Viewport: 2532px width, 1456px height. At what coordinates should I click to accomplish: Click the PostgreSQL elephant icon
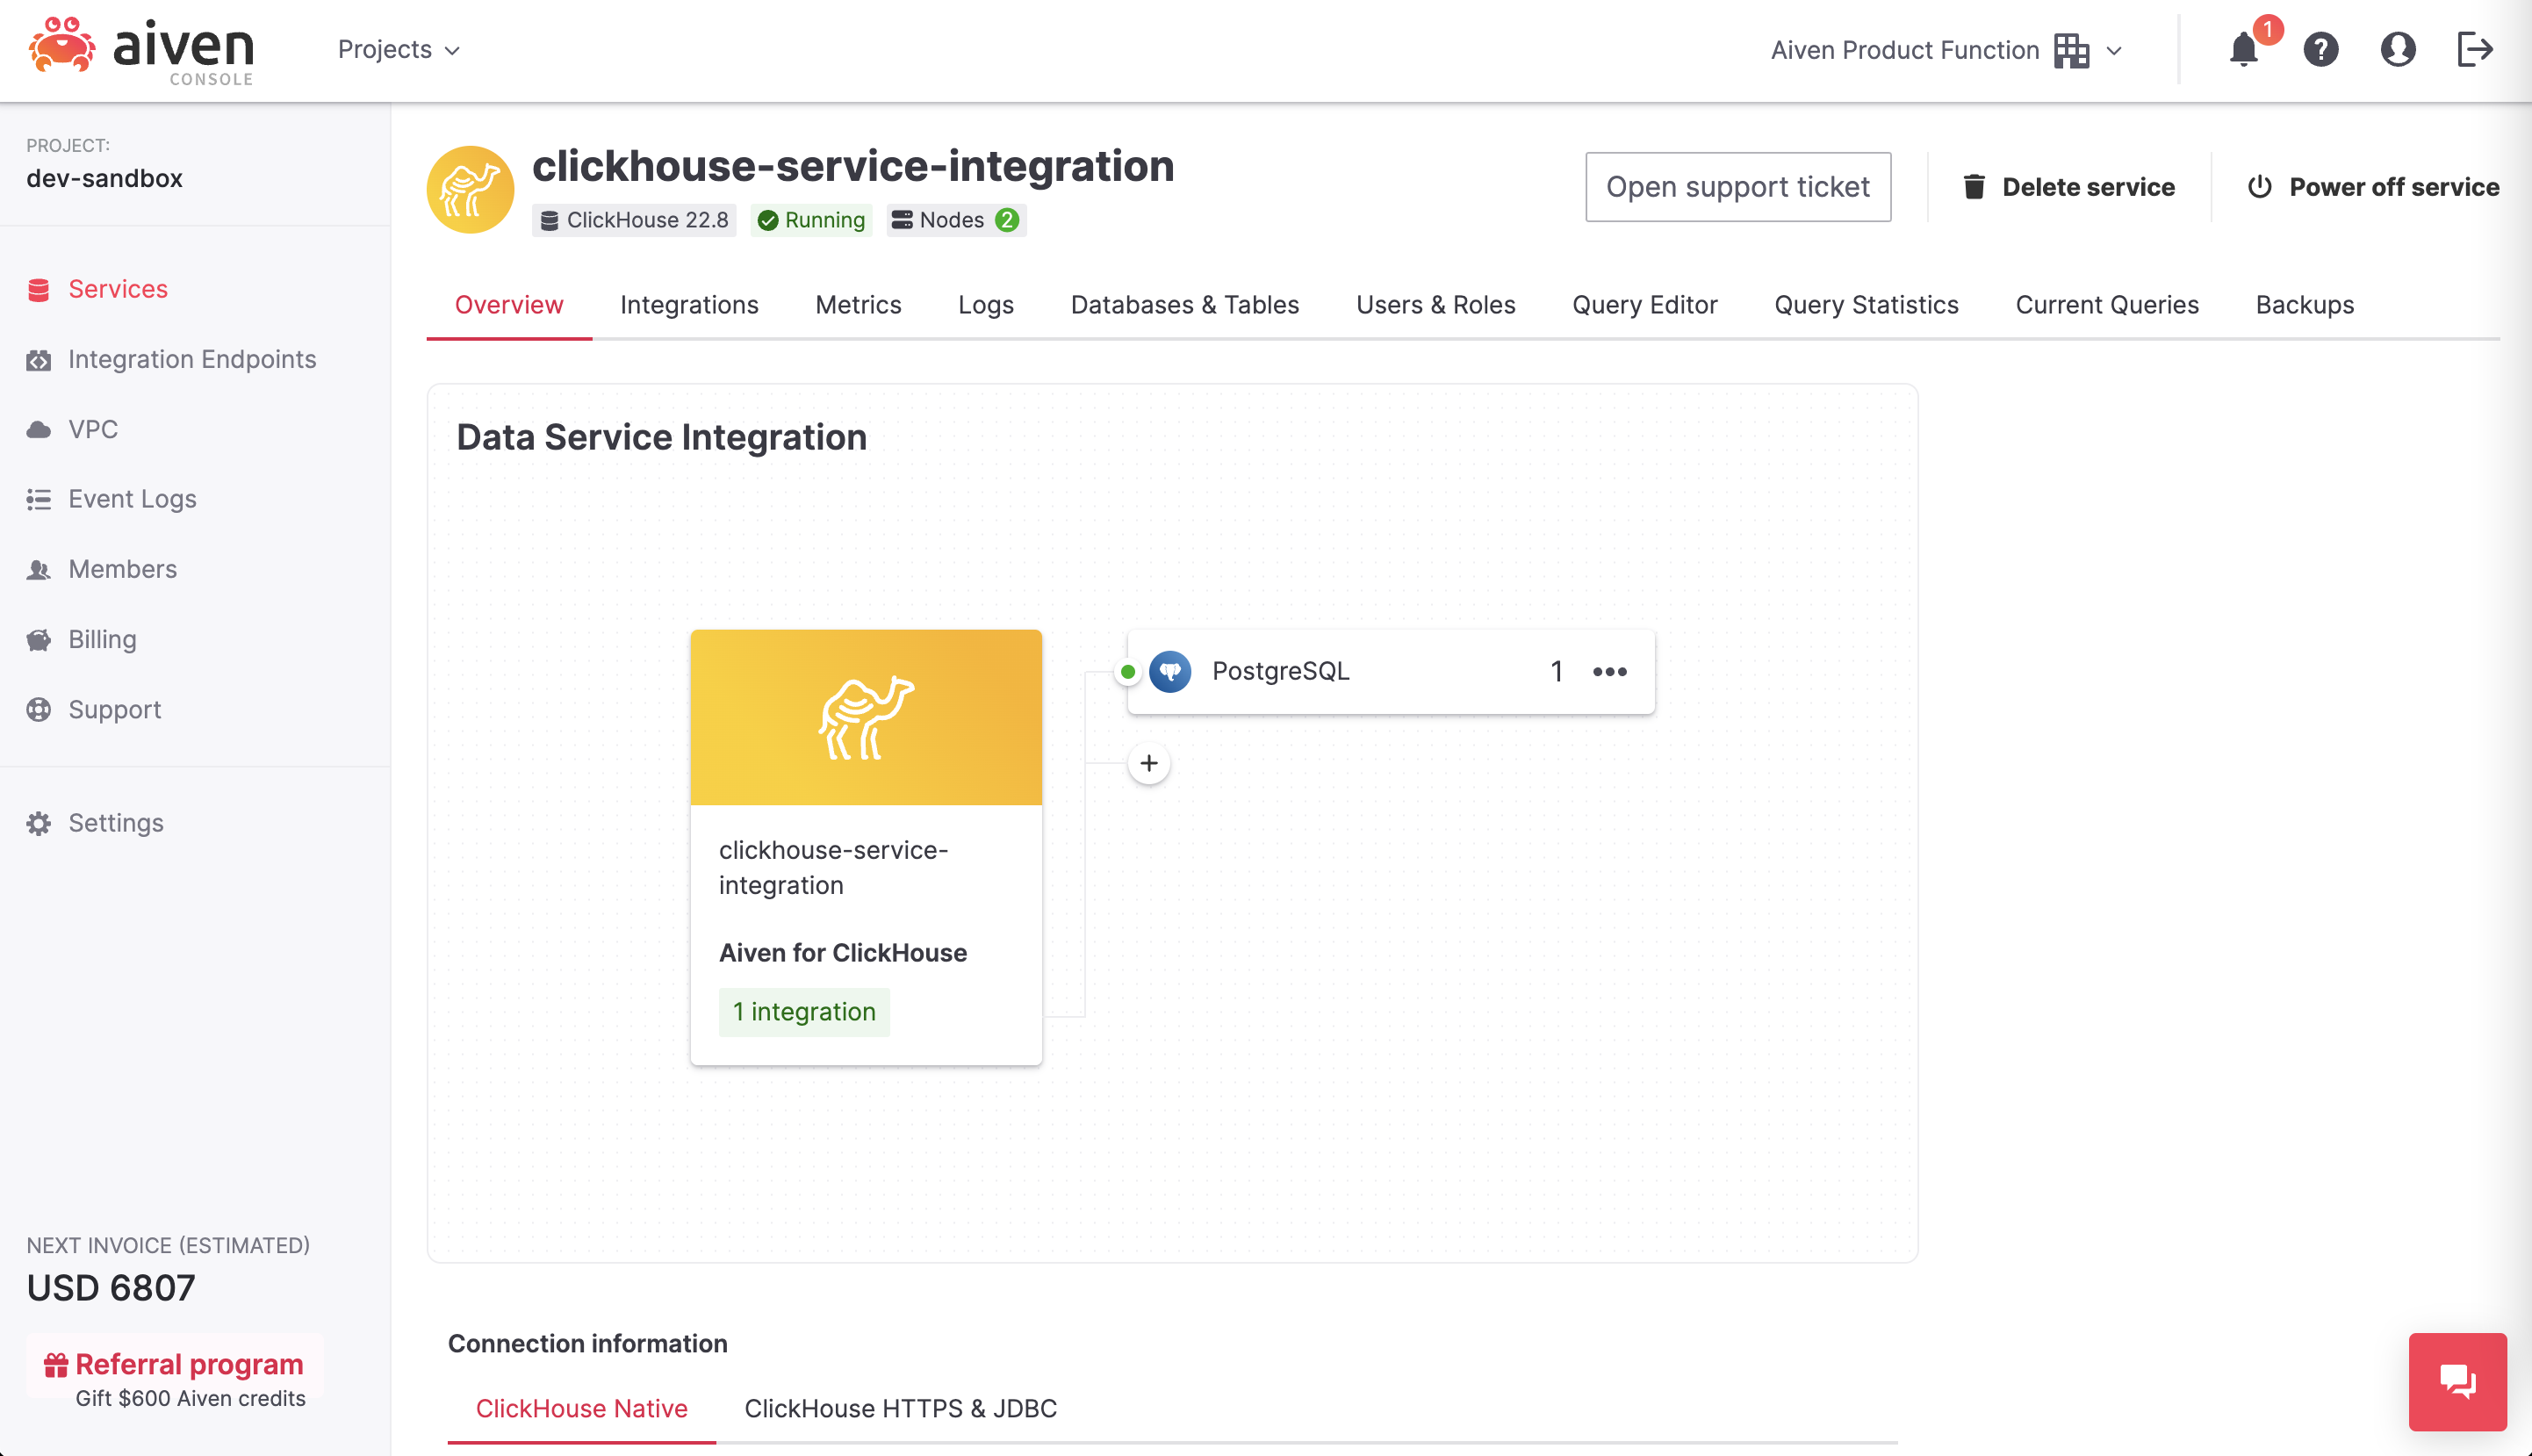point(1169,672)
